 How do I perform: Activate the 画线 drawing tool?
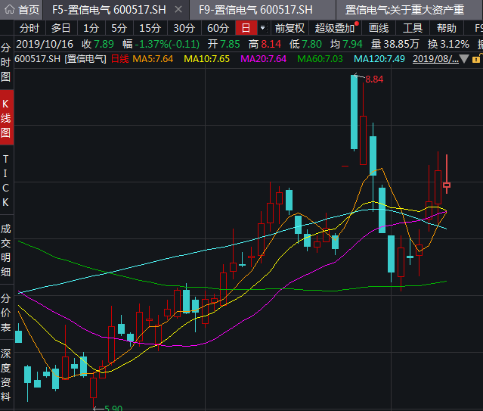pyautogui.click(x=379, y=28)
